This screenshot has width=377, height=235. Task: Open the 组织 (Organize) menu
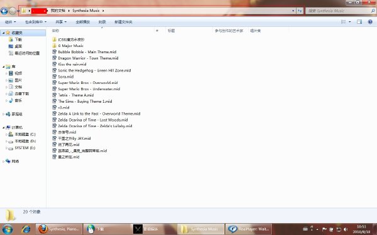coord(10,22)
